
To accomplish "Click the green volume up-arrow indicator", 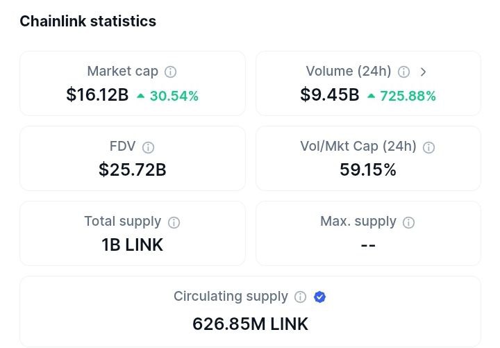I will (371, 96).
